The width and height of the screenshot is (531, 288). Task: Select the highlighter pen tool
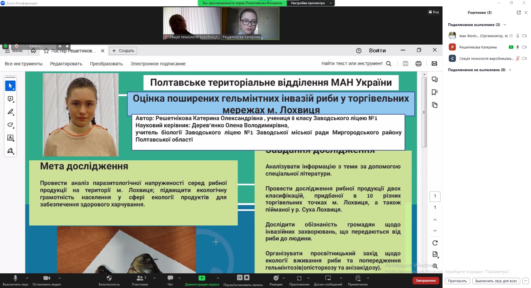pos(11,112)
